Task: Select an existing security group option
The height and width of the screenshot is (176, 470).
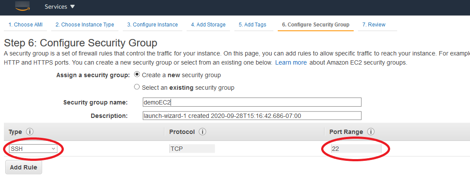Action: pos(137,87)
